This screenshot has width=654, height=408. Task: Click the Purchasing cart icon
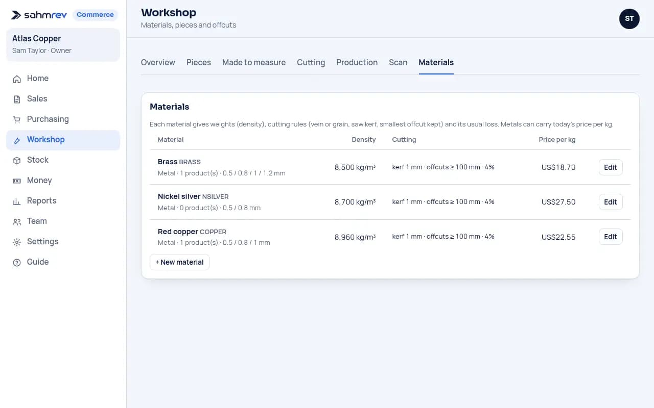coord(17,119)
